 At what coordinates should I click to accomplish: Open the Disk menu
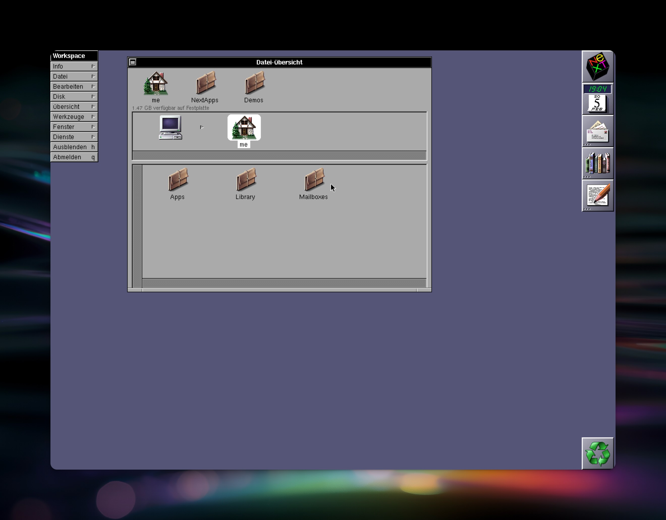pyautogui.click(x=74, y=96)
